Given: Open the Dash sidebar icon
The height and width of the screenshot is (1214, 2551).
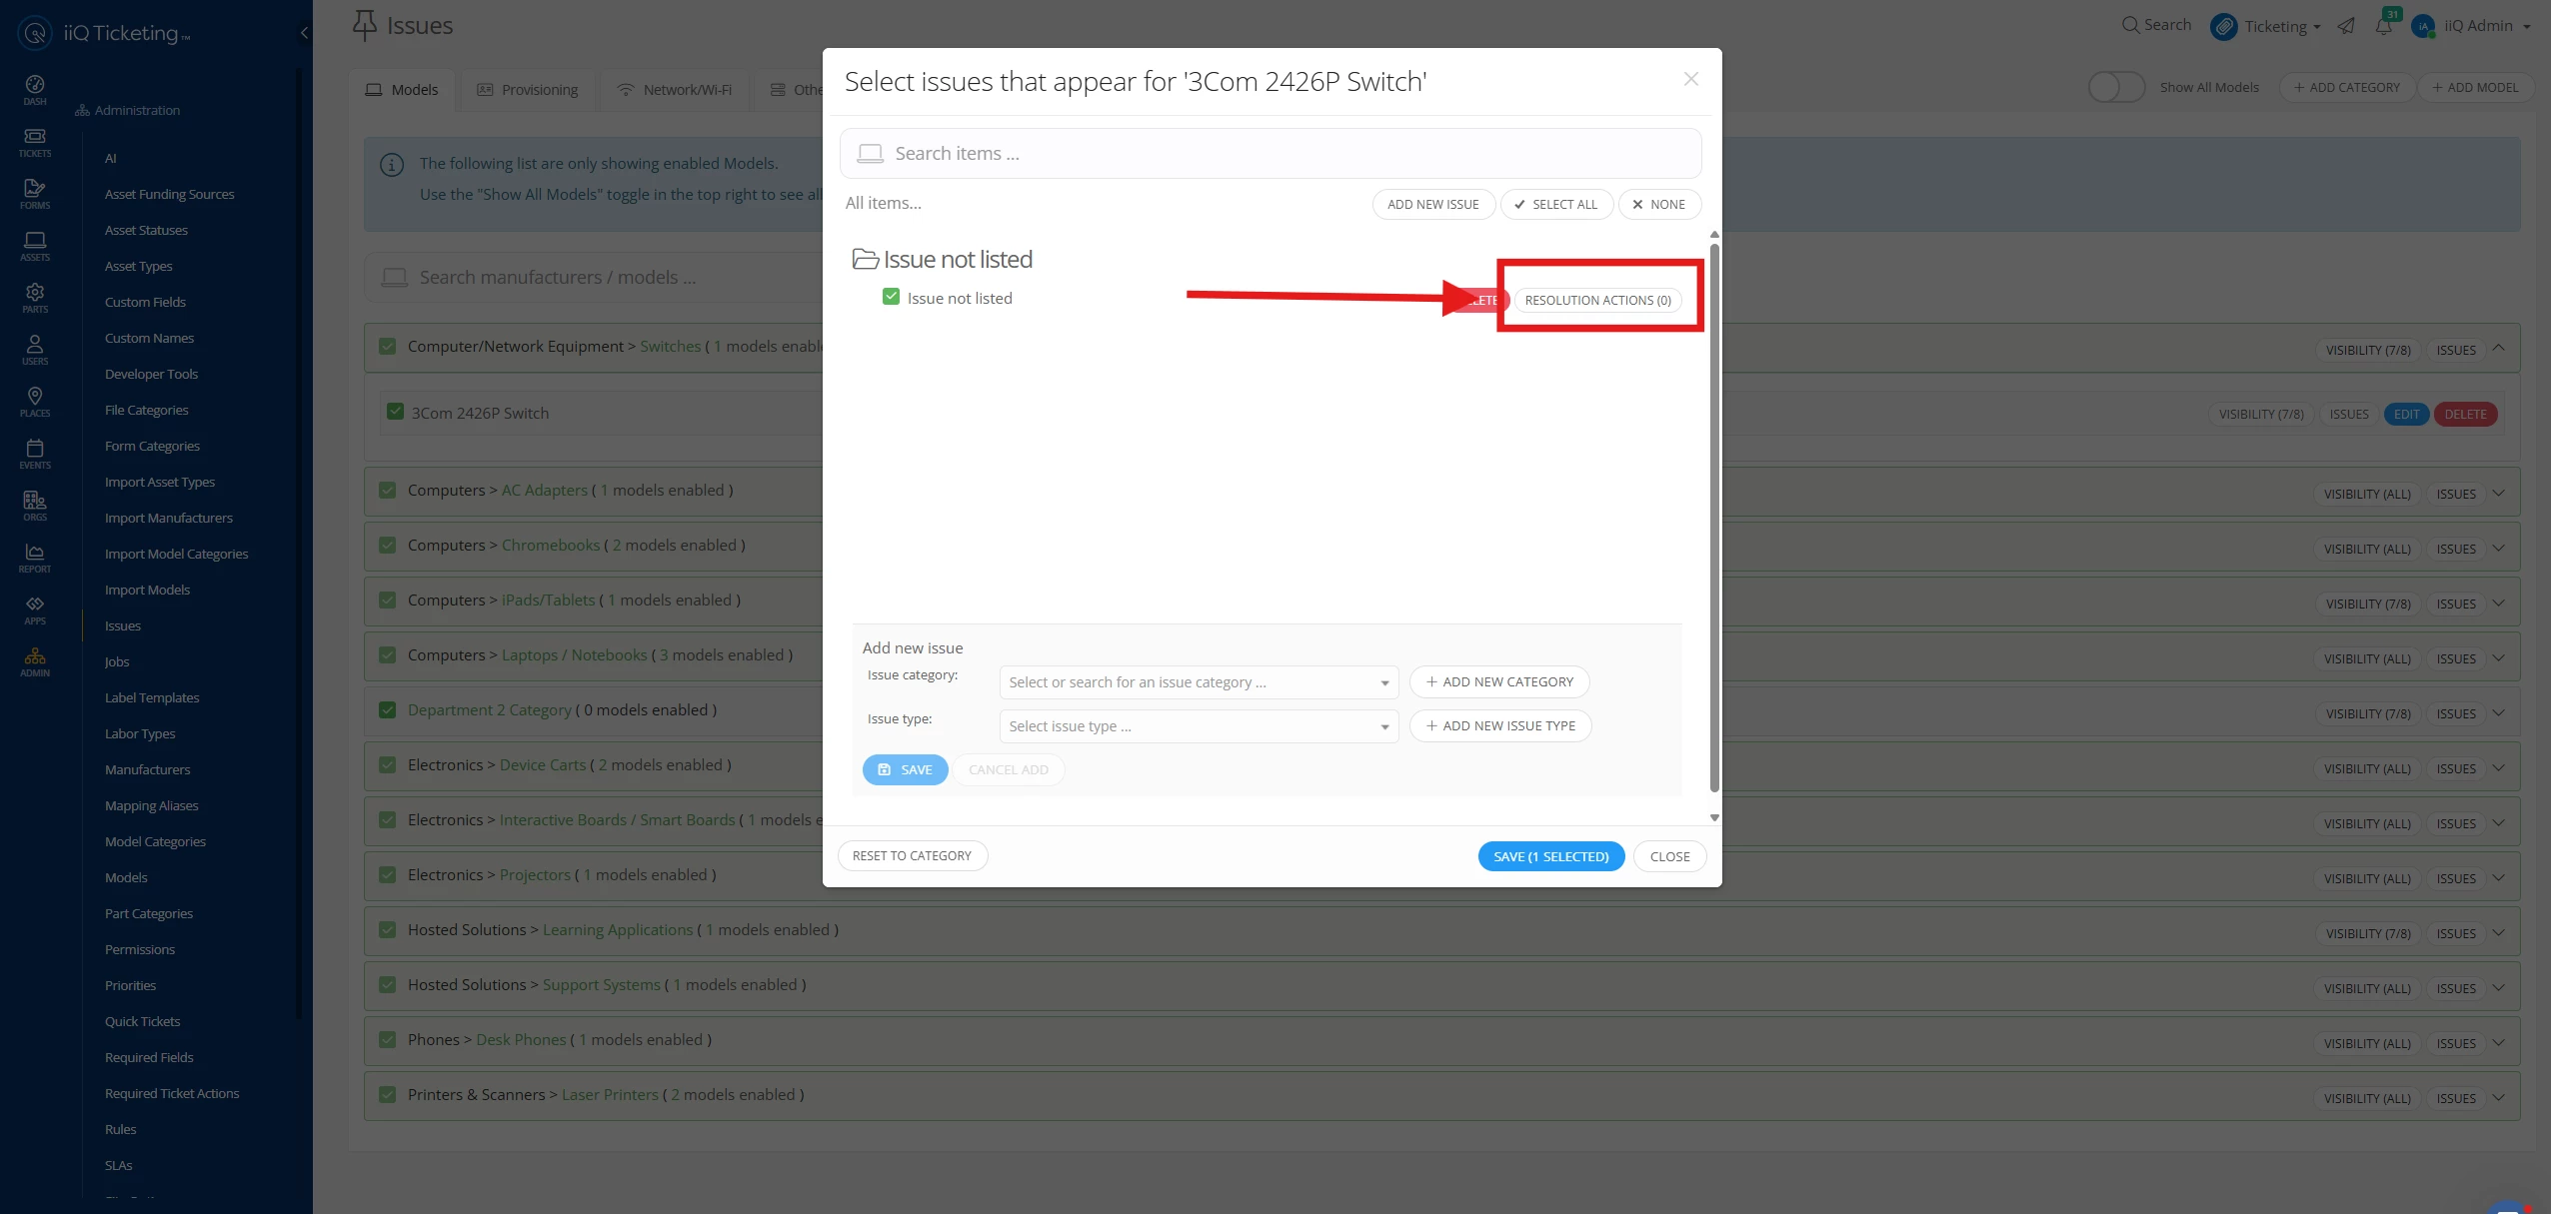Looking at the screenshot, I should 35,89.
